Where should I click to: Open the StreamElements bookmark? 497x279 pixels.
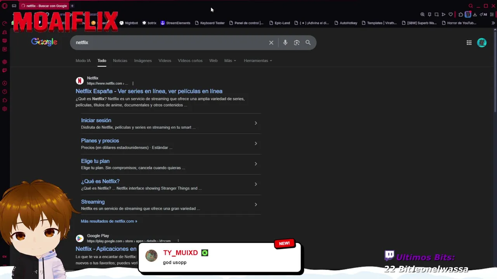[x=176, y=23]
